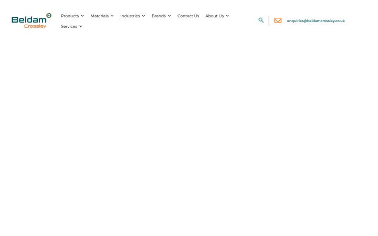
Task: Expand the About Us chevron arrow
Action: point(227,16)
